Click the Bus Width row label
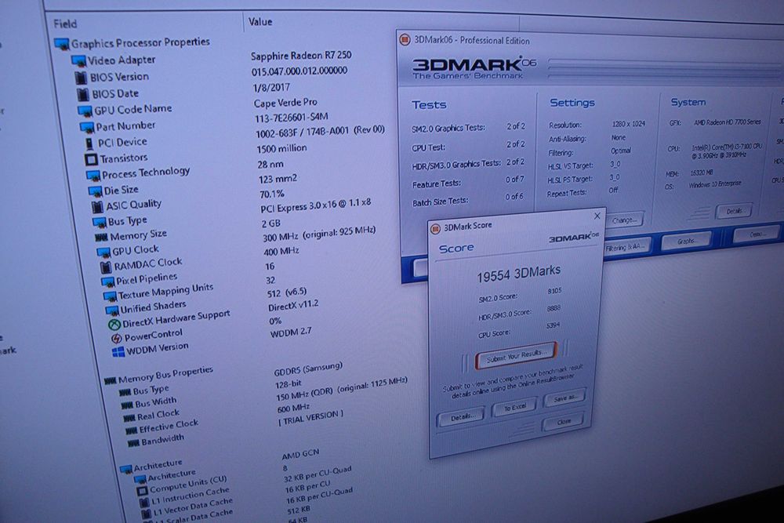The image size is (784, 523). coord(155,402)
